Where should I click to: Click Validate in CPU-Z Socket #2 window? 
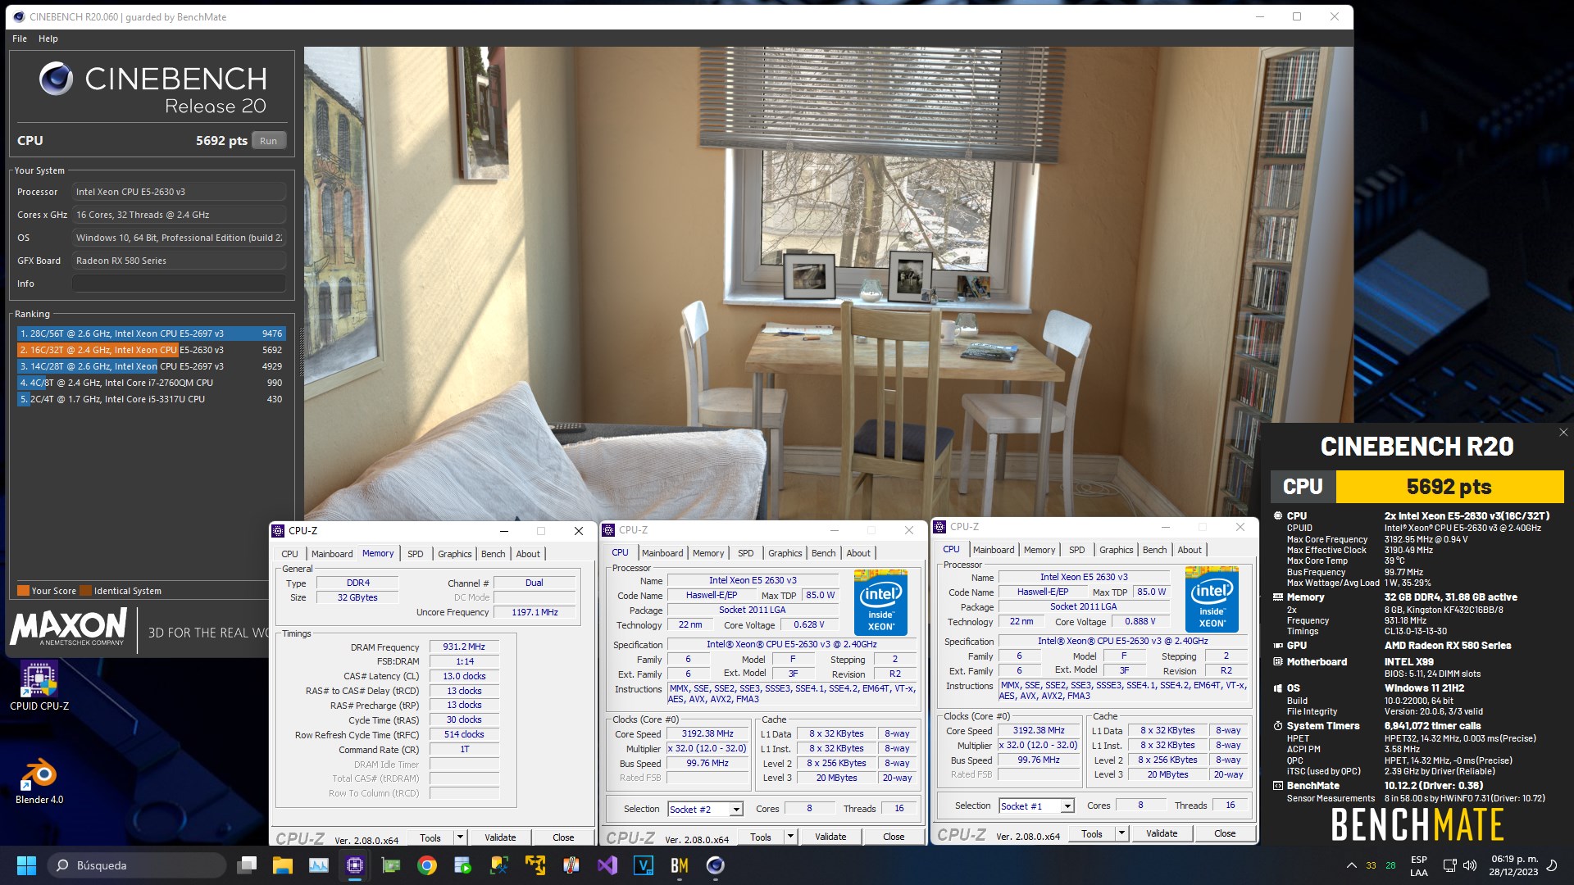click(830, 837)
